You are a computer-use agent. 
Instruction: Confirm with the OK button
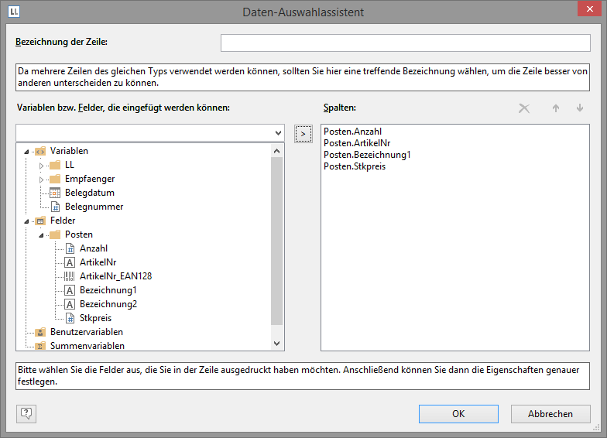[x=458, y=414]
